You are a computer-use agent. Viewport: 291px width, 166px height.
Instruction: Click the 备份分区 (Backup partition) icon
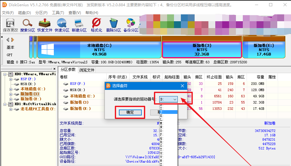click(131, 24)
